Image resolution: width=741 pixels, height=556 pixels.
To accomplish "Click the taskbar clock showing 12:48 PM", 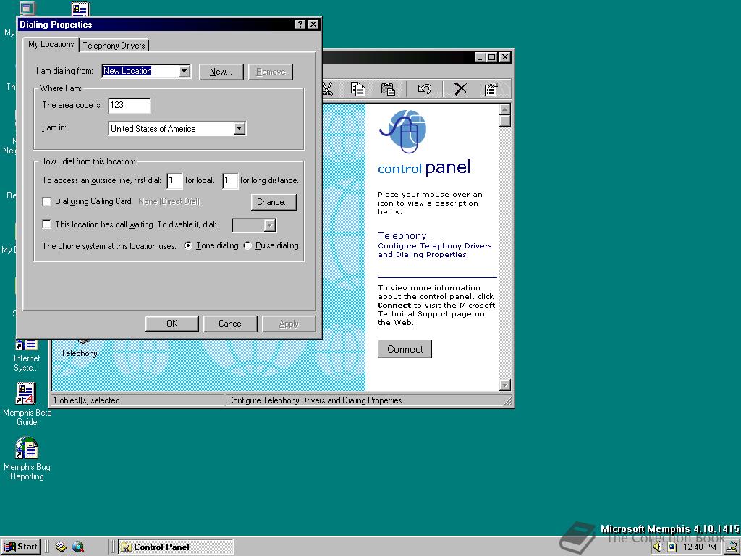I will coord(700,547).
